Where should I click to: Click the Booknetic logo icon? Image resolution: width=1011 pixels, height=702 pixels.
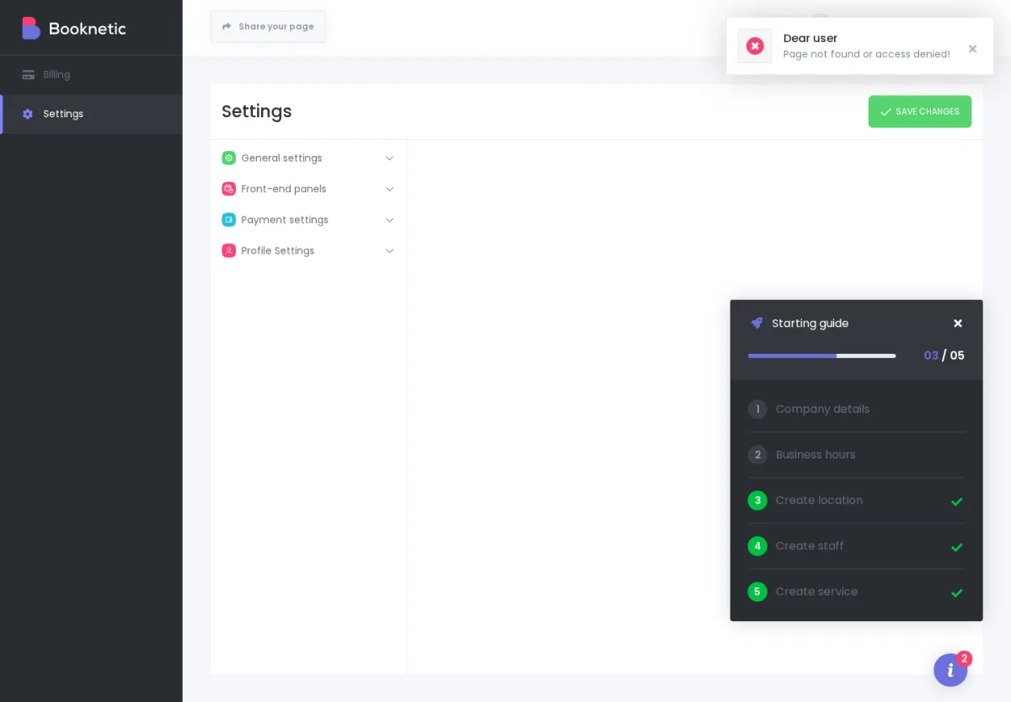pyautogui.click(x=31, y=28)
